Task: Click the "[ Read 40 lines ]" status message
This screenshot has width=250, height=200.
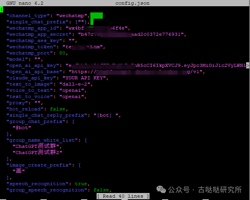Action: [x=123, y=196]
